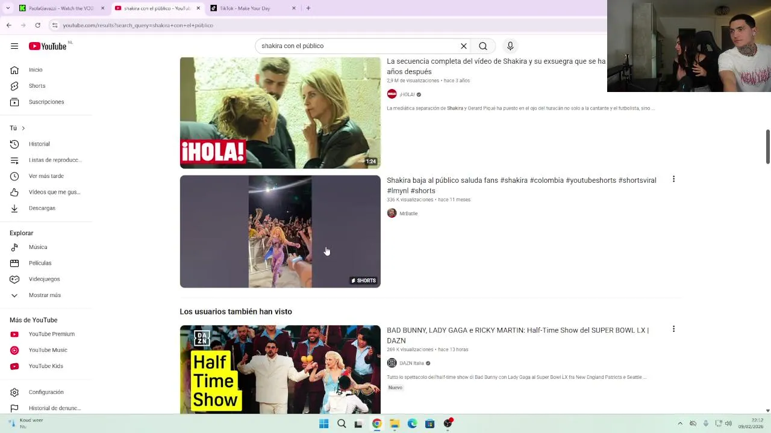Open site information icon in address bar
Image resolution: width=771 pixels, height=433 pixels.
[x=55, y=25]
